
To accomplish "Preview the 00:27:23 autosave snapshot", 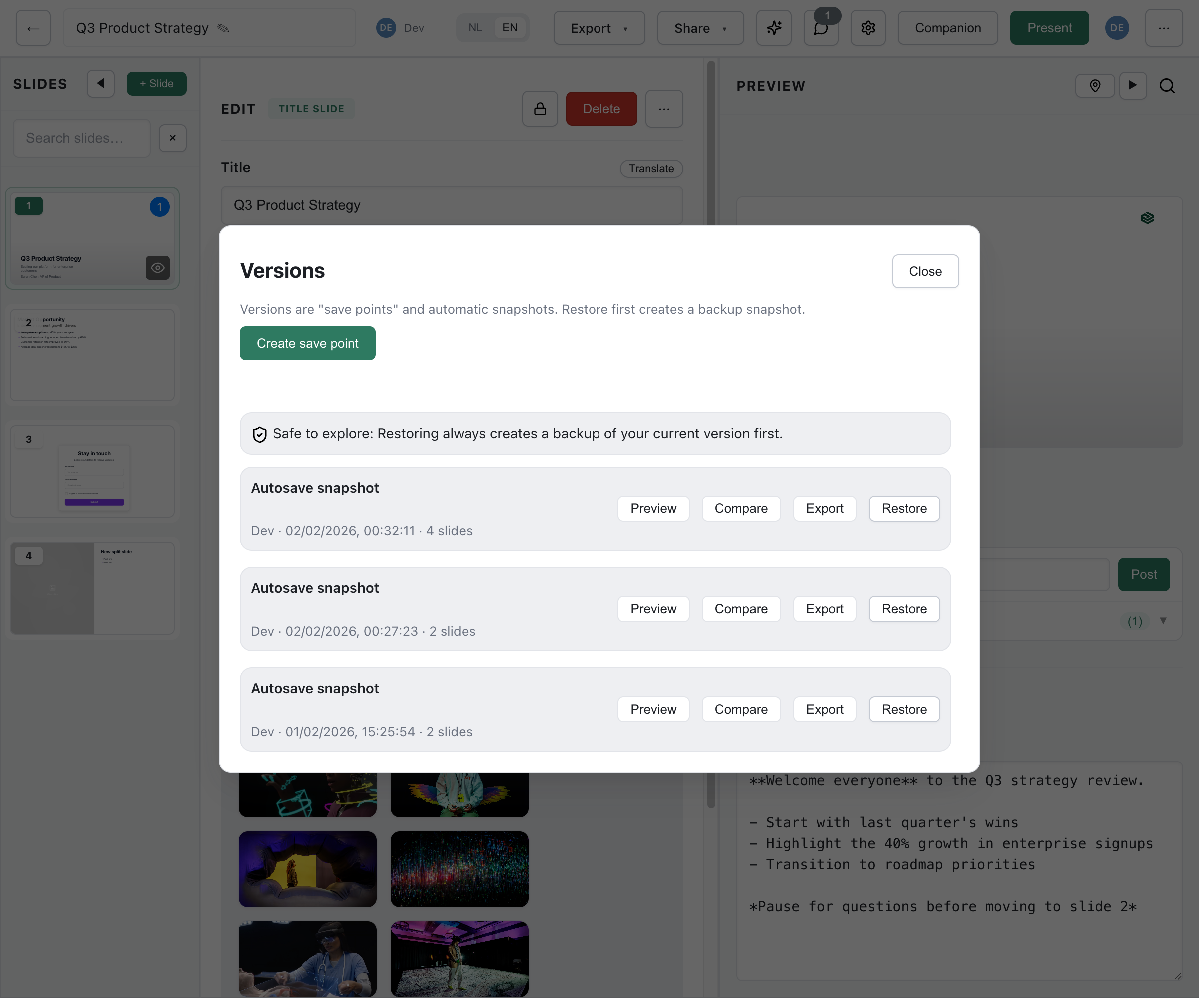I will 653,609.
